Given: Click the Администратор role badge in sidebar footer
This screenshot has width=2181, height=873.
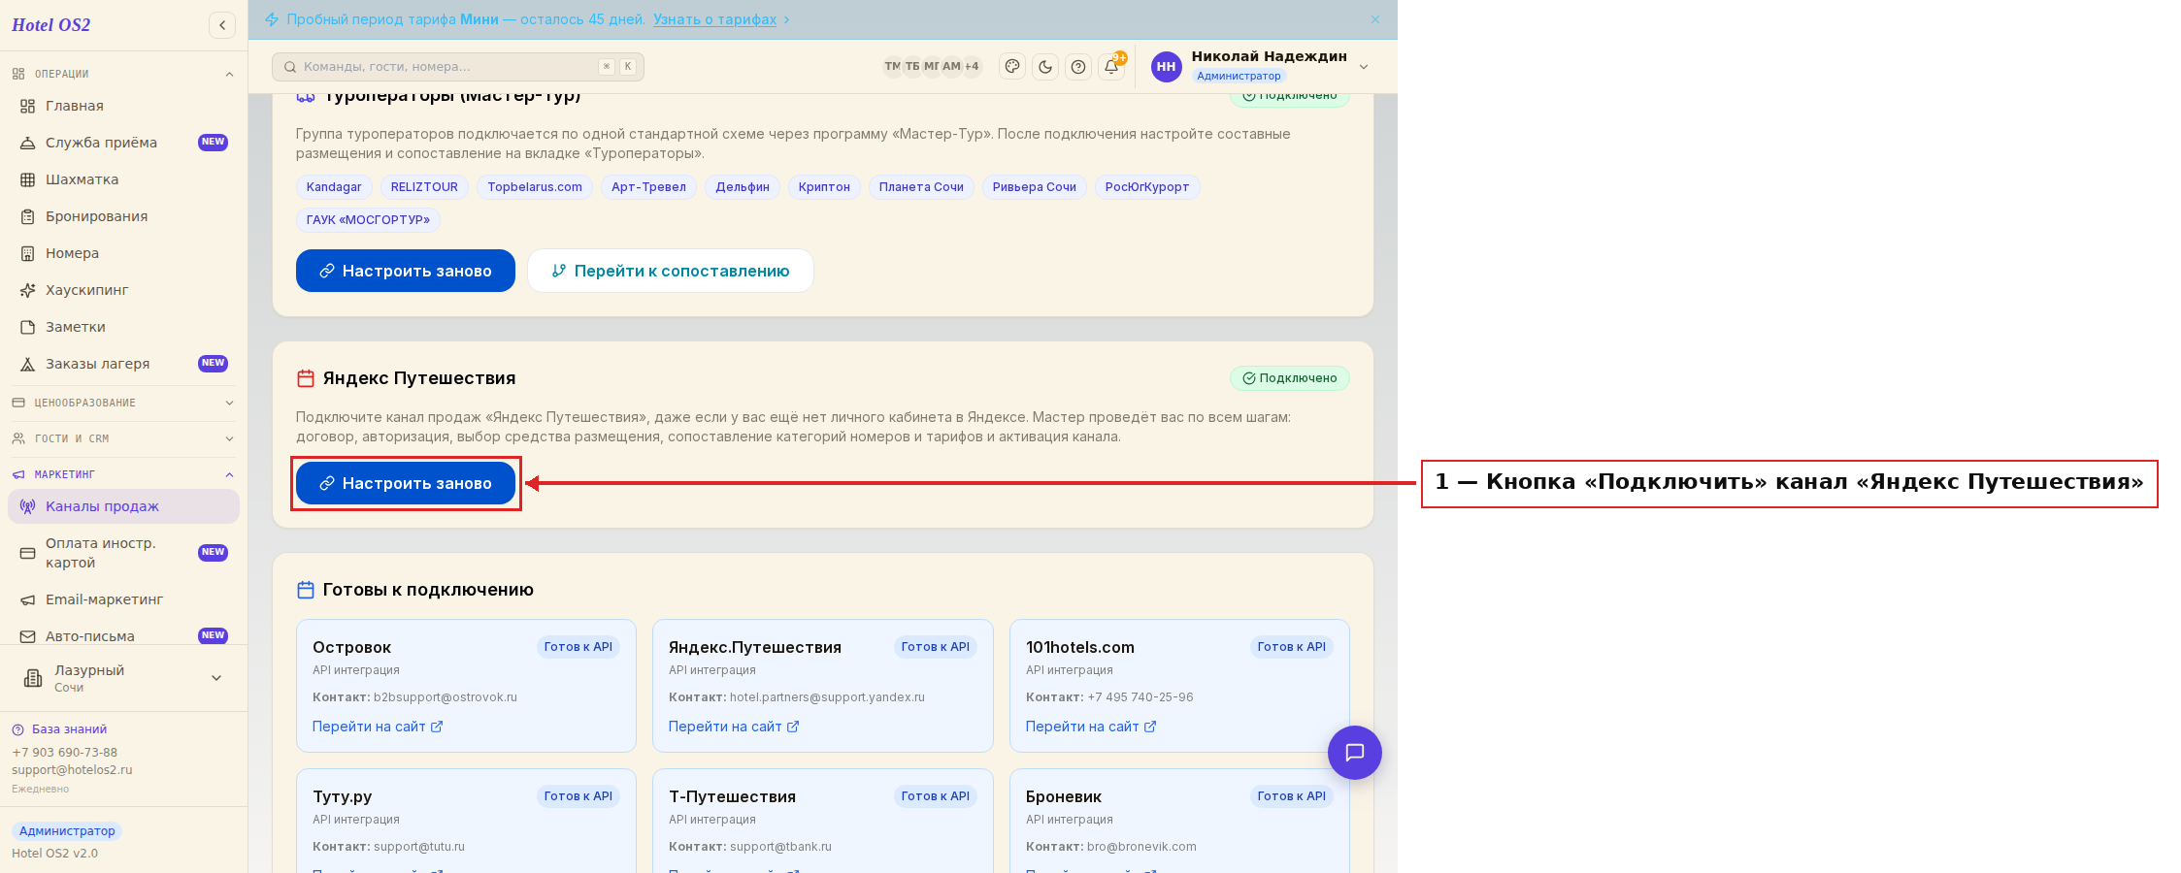Looking at the screenshot, I should pyautogui.click(x=67, y=831).
